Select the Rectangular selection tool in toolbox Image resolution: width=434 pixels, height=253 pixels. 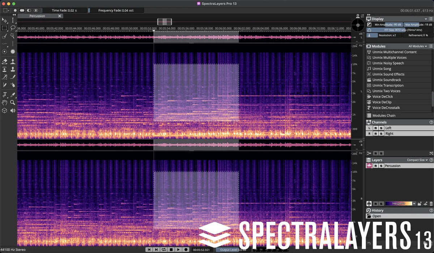point(5,28)
